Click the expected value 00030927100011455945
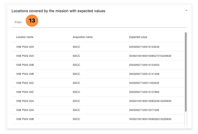Viewport: 198px width, 134px height. click(144, 83)
